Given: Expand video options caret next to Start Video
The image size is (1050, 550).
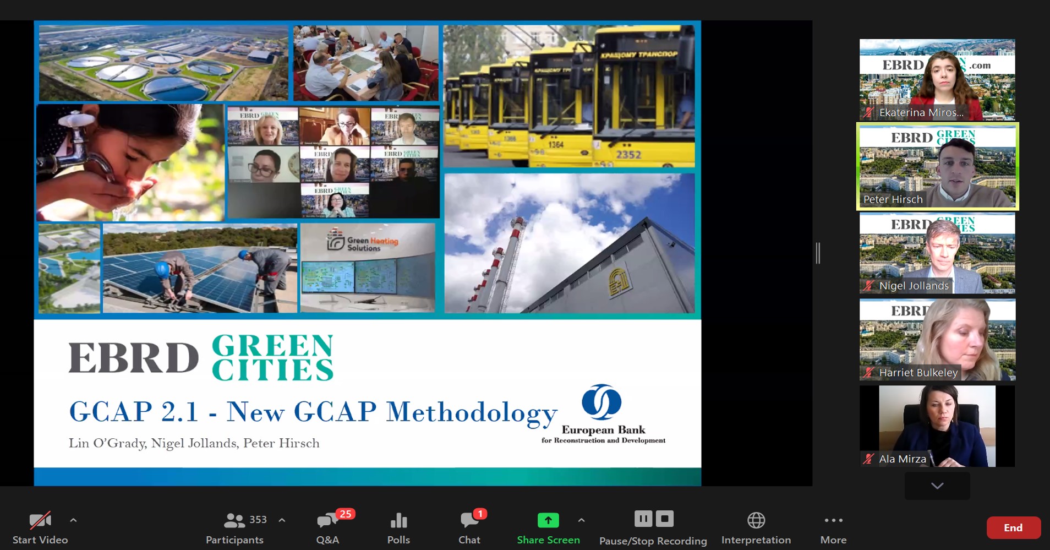Looking at the screenshot, I should (x=73, y=520).
